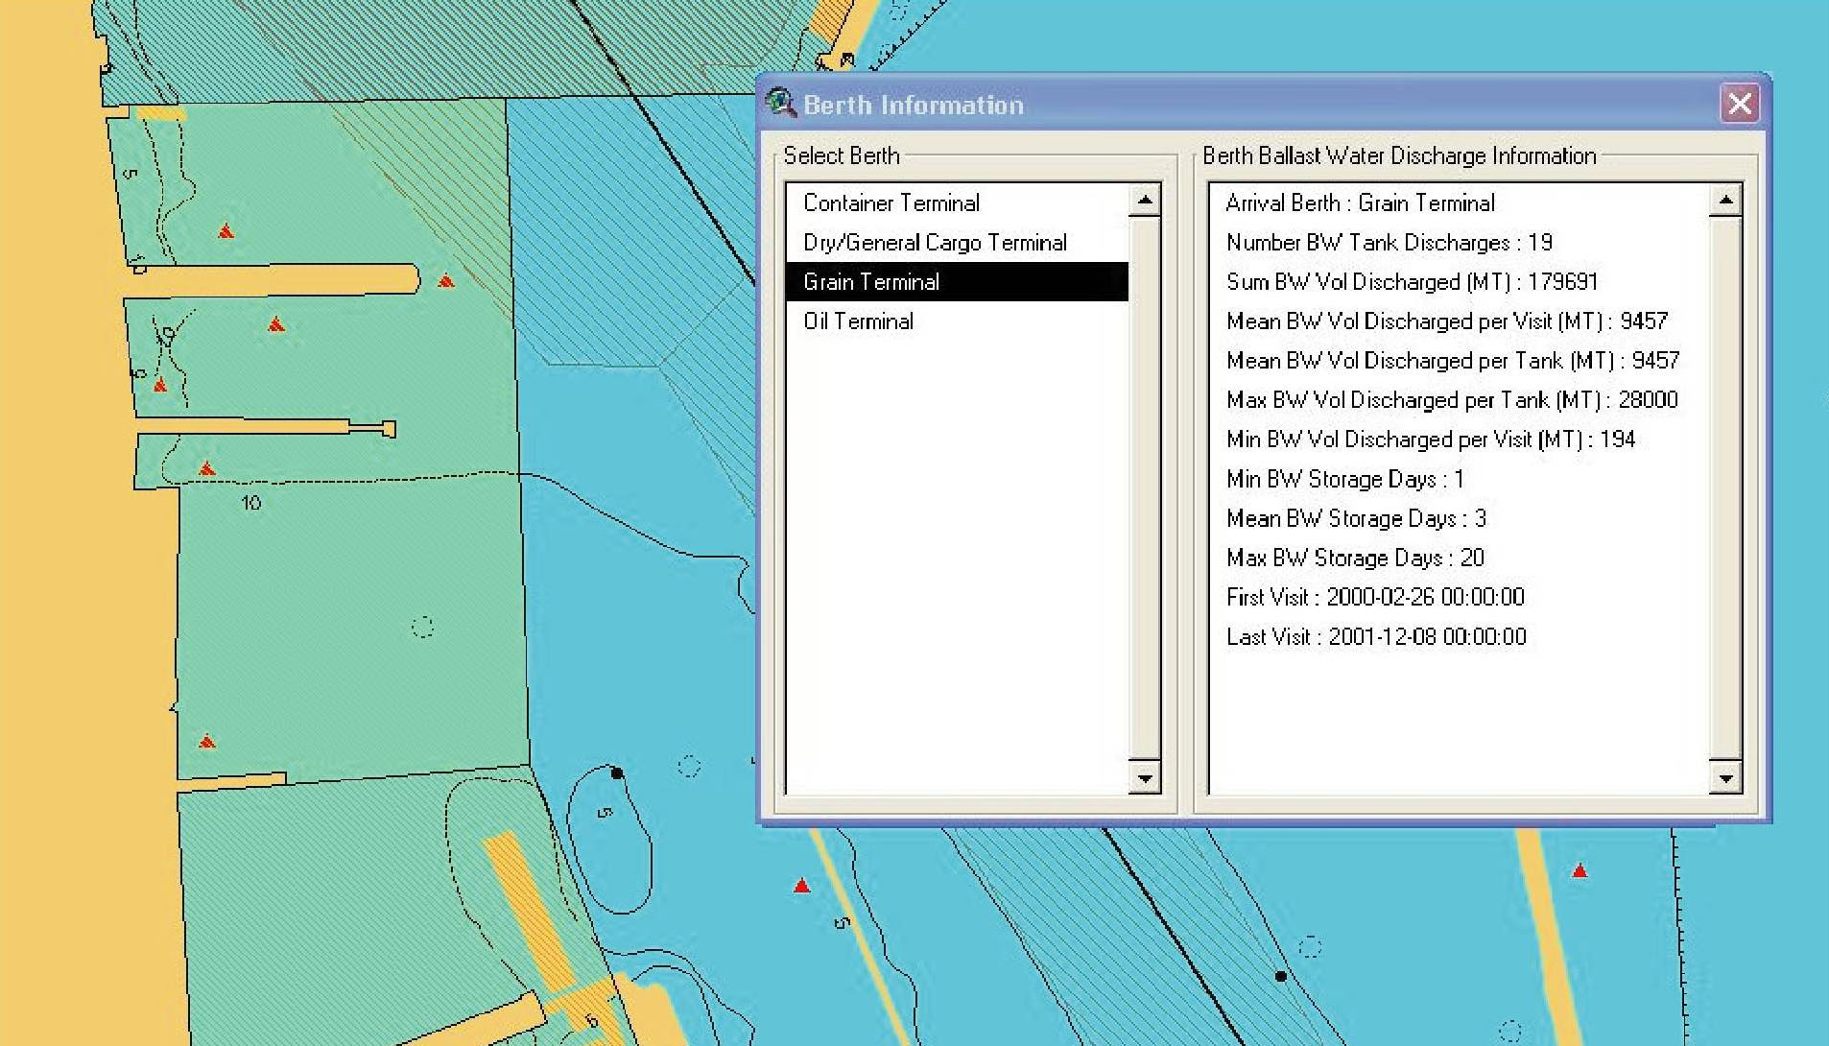Click dashed circle symbol in the green area
Screen dimensions: 1829x1046
[422, 628]
